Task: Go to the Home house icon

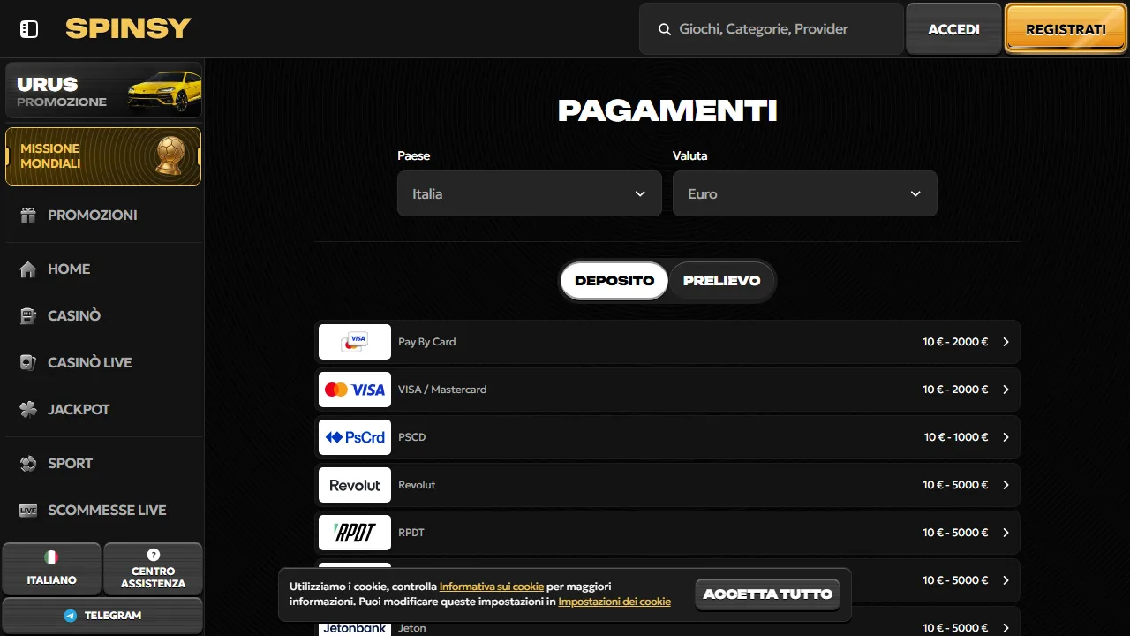Action: click(x=28, y=269)
